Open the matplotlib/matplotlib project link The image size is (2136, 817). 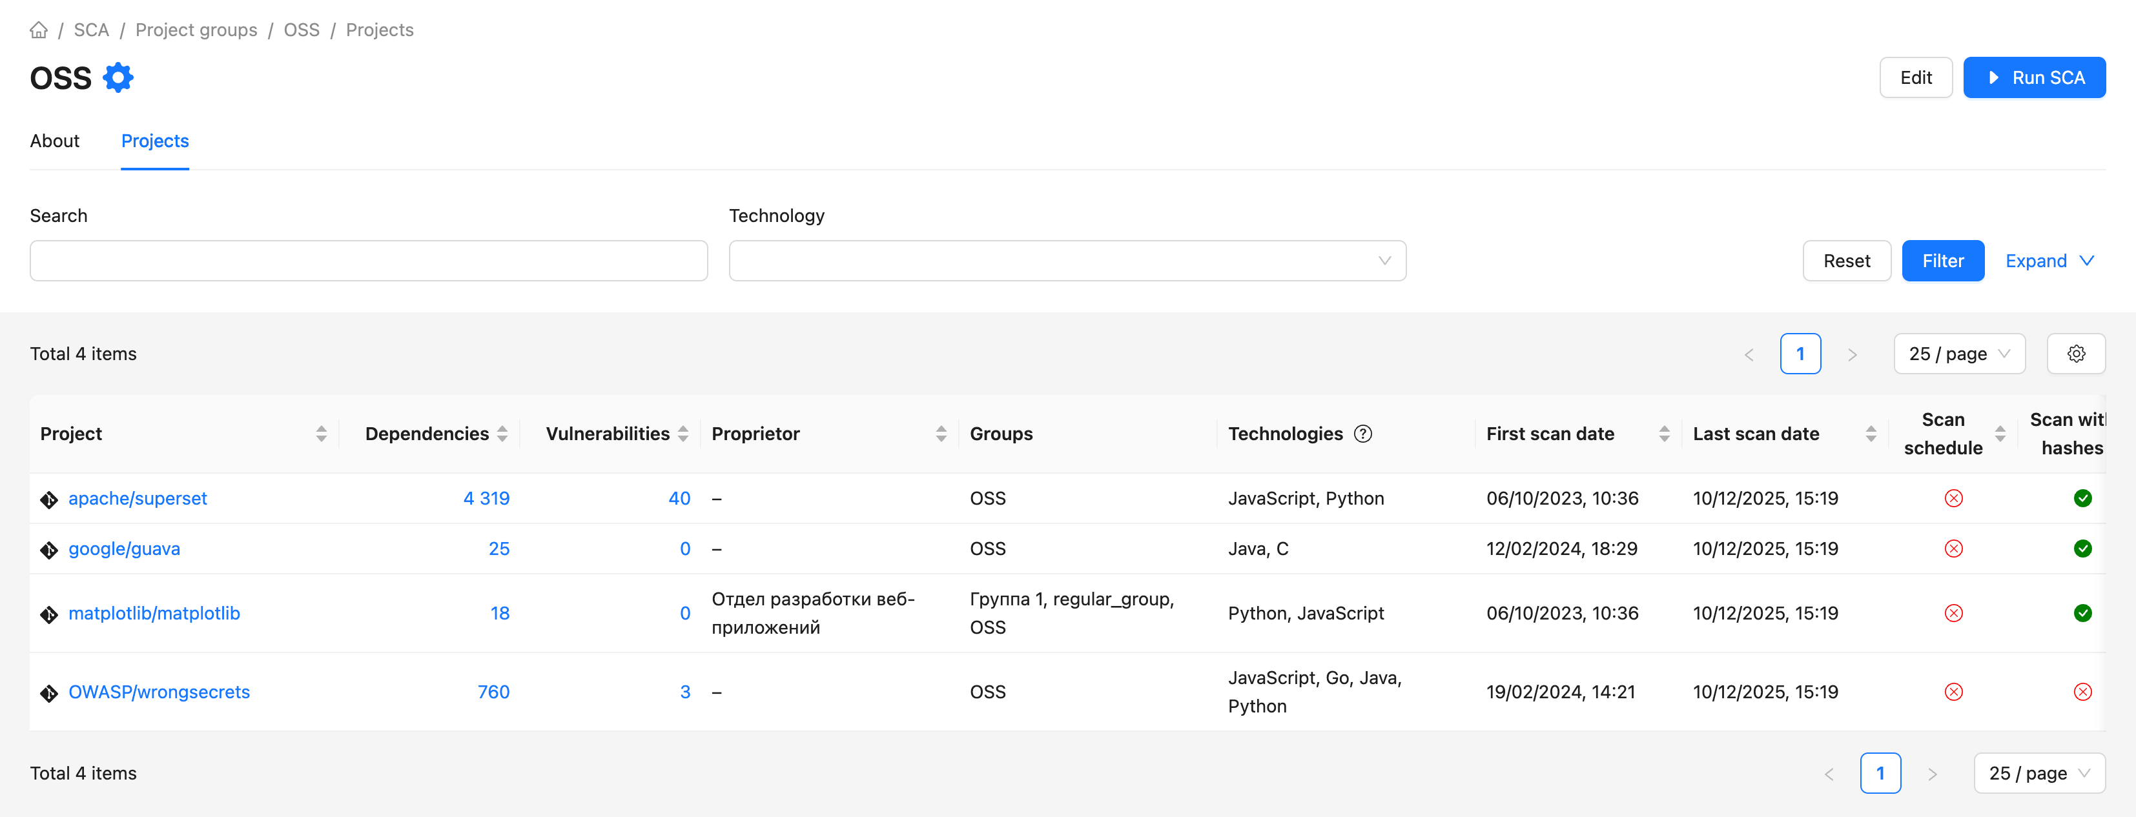(x=154, y=614)
